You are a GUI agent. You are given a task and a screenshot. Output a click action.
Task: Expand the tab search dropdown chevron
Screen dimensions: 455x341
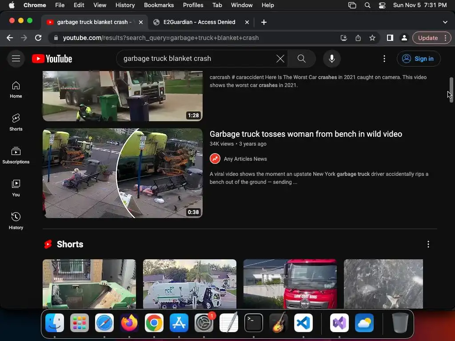[x=445, y=22]
